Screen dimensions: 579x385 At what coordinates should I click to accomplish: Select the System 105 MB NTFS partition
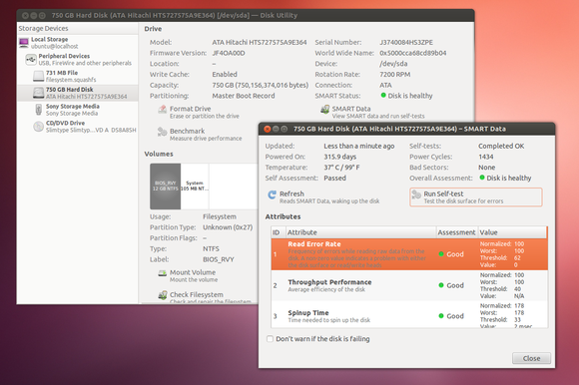pyautogui.click(x=195, y=187)
